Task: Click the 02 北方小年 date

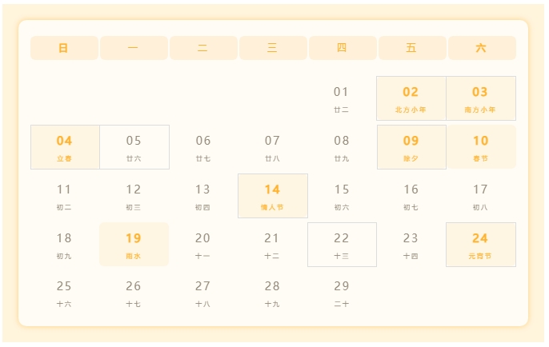Action: pyautogui.click(x=411, y=98)
